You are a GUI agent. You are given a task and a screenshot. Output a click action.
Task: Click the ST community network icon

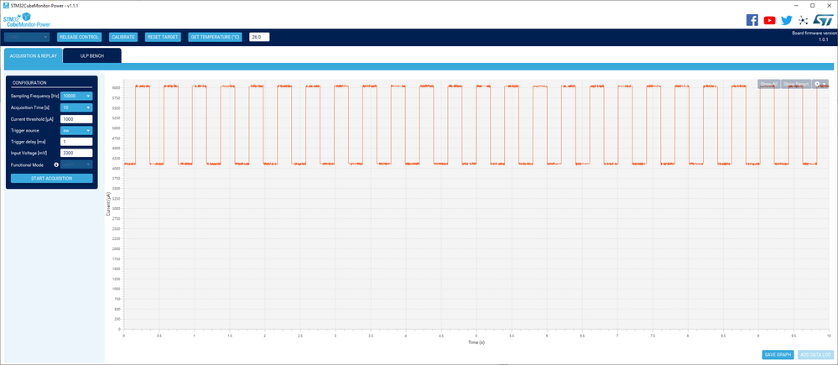[x=803, y=20]
